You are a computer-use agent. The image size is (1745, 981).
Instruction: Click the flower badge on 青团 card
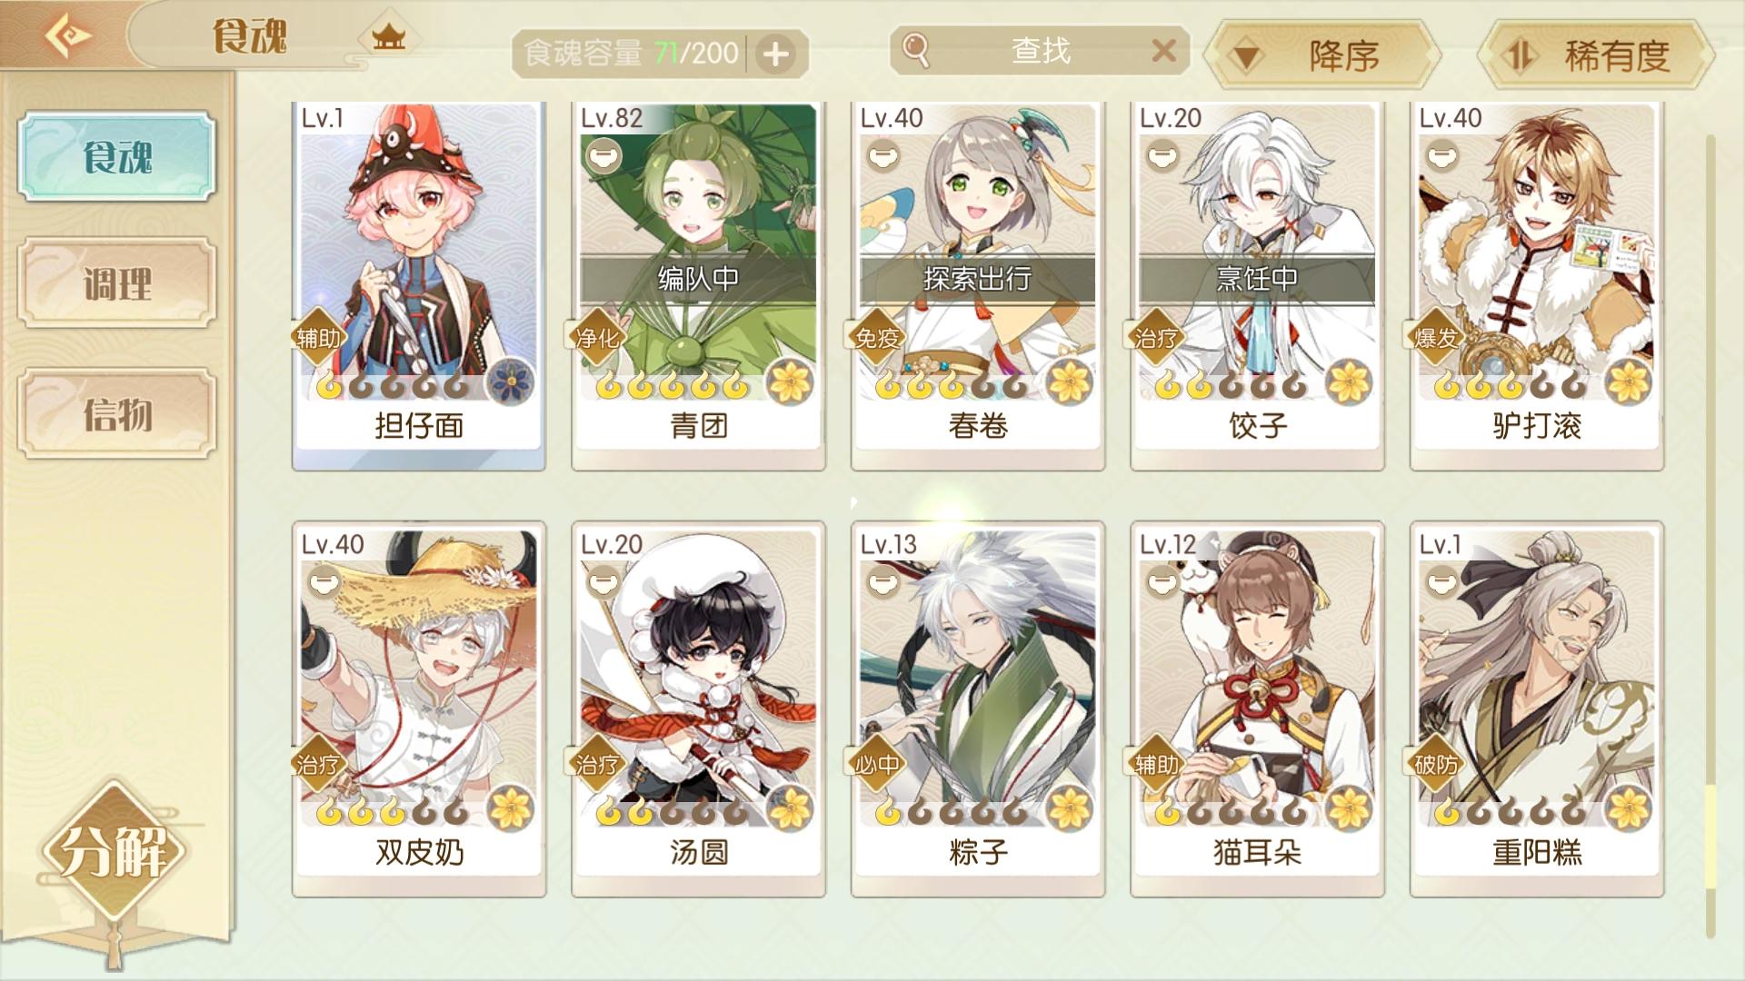790,381
